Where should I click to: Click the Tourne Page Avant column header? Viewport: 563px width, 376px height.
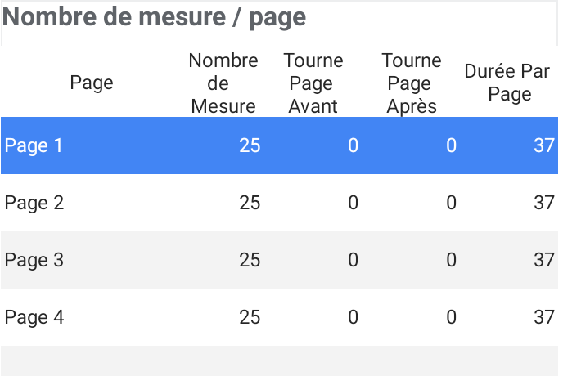pyautogui.click(x=313, y=83)
